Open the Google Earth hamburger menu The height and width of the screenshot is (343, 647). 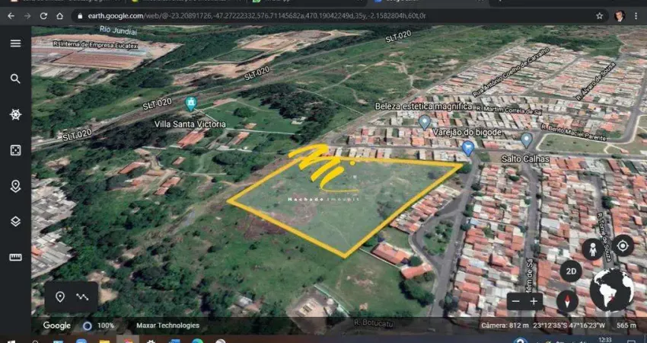tap(15, 43)
